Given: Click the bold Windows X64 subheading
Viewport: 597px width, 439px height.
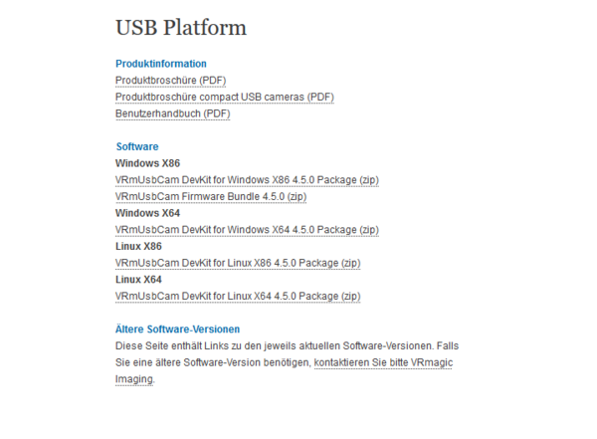Looking at the screenshot, I should point(147,213).
